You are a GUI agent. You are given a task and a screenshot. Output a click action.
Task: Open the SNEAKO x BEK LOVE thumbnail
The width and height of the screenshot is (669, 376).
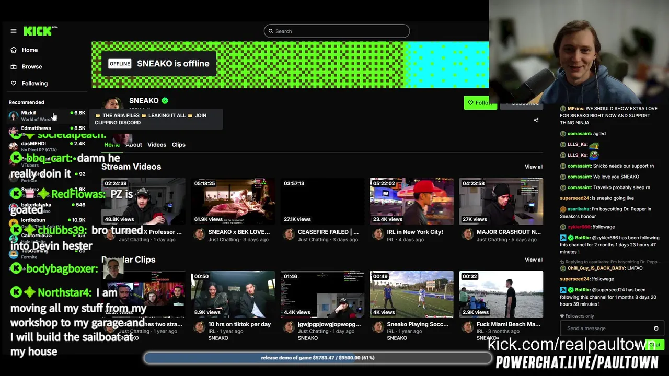click(233, 202)
